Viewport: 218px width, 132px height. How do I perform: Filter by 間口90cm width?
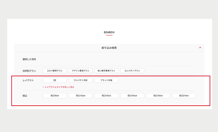tap(55, 96)
